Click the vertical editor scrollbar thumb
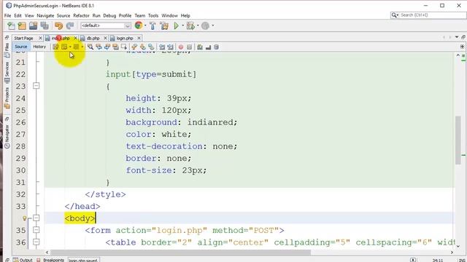This screenshot has width=467, height=262. [458, 140]
